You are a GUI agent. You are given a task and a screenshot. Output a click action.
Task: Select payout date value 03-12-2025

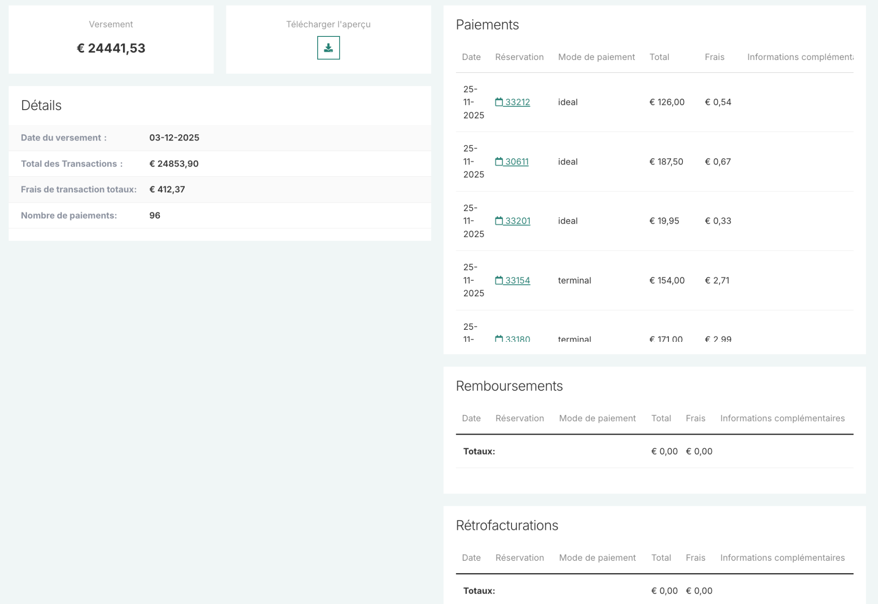click(x=174, y=138)
